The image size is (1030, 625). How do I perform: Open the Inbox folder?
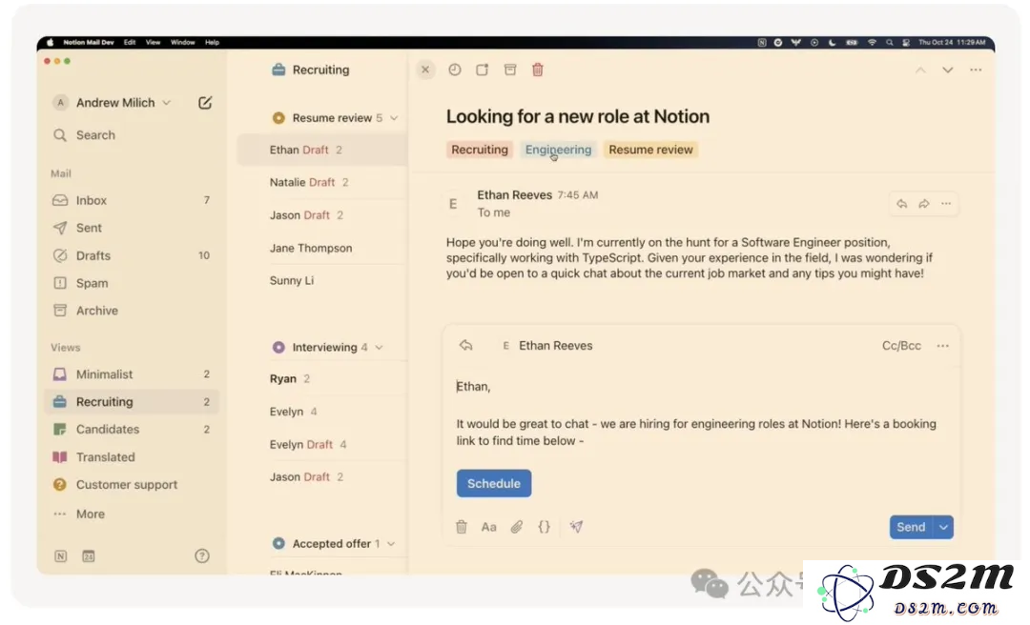132,200
